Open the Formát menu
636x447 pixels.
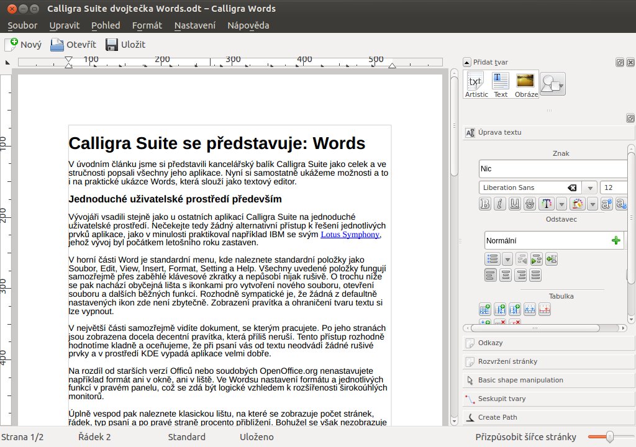[147, 25]
